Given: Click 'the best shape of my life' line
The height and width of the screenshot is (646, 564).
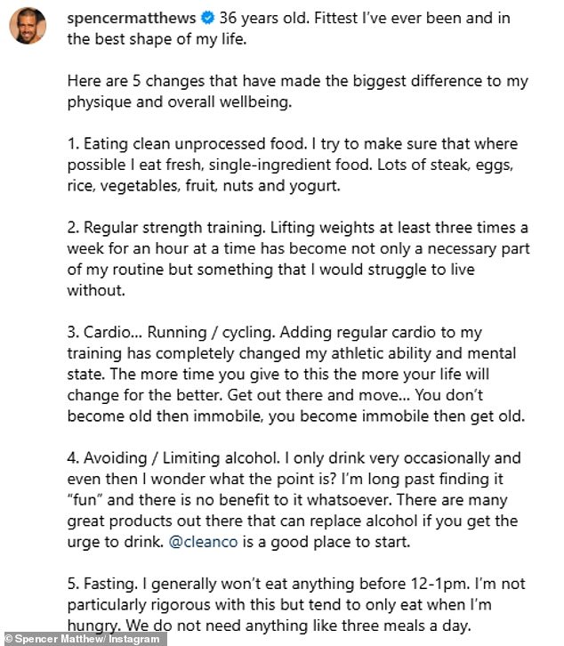Looking at the screenshot, I should 157,39.
